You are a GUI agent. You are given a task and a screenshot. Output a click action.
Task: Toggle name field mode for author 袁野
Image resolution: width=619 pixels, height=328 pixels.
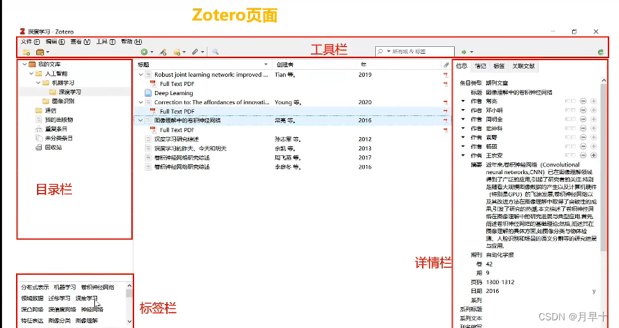[570, 137]
